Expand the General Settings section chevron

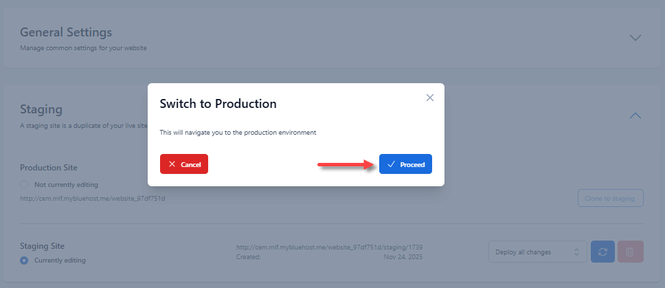[x=635, y=38]
